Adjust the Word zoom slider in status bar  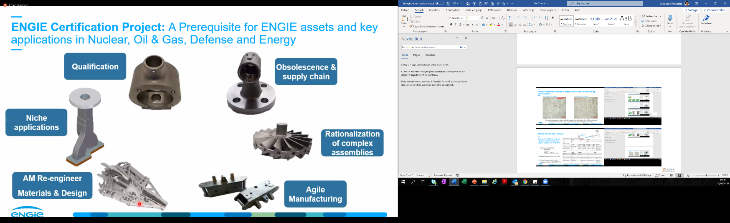pyautogui.click(x=706, y=175)
